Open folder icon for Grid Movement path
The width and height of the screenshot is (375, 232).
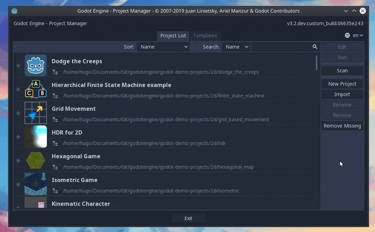55,120
